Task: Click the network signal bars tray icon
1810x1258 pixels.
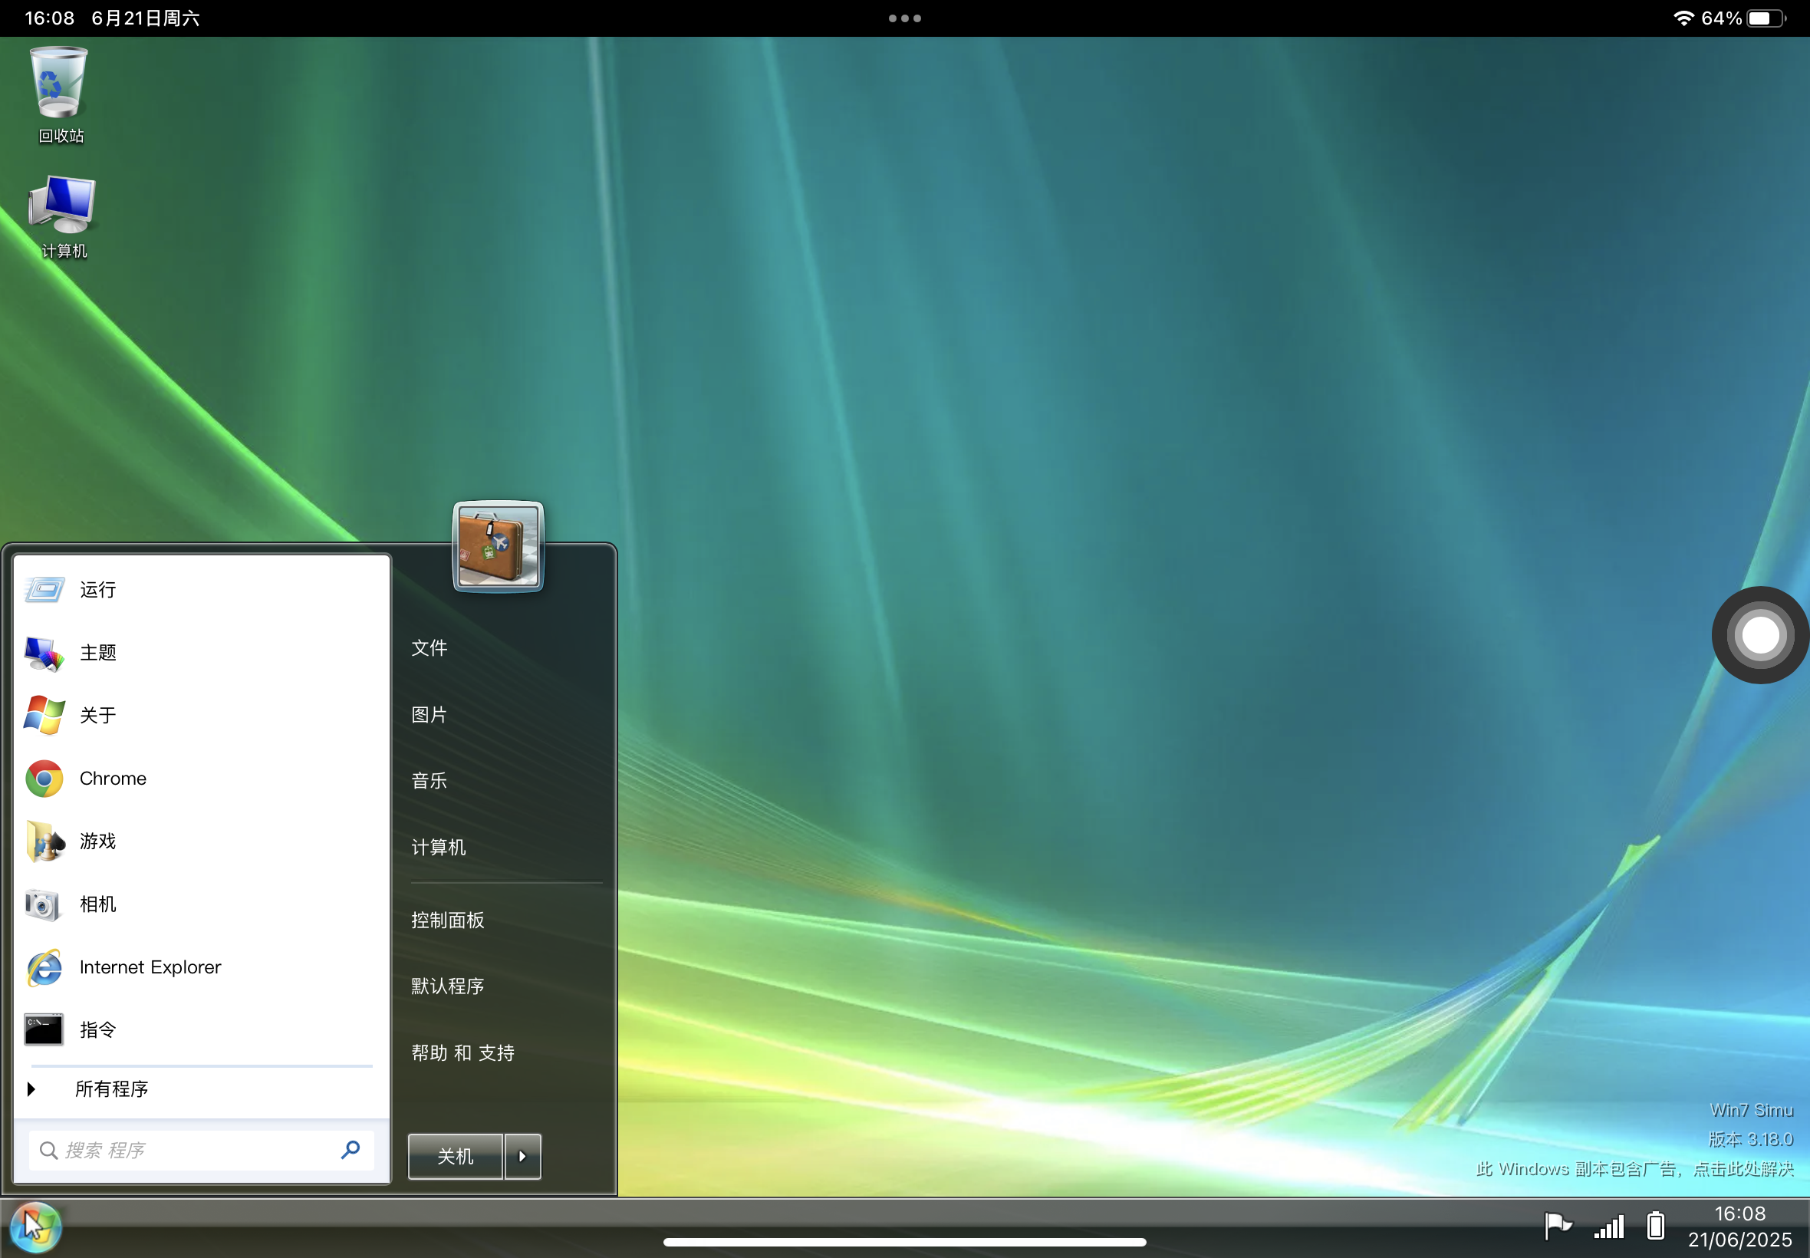Action: pos(1608,1227)
